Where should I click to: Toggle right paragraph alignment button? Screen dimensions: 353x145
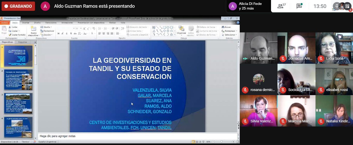pyautogui.click(x=108, y=33)
